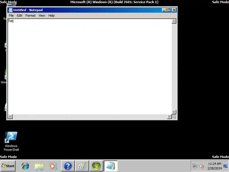Click the muted volume tray icon
This screenshot has width=229, height=172.
click(202, 166)
